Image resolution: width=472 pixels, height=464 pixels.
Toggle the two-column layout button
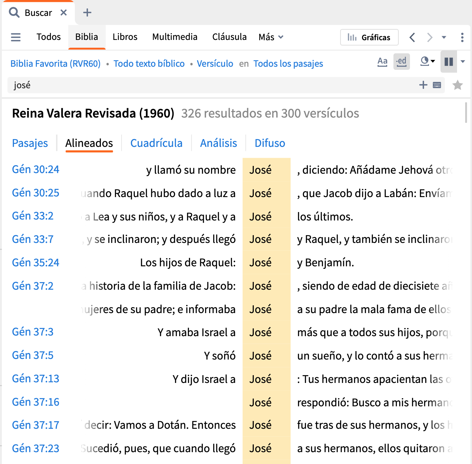449,61
